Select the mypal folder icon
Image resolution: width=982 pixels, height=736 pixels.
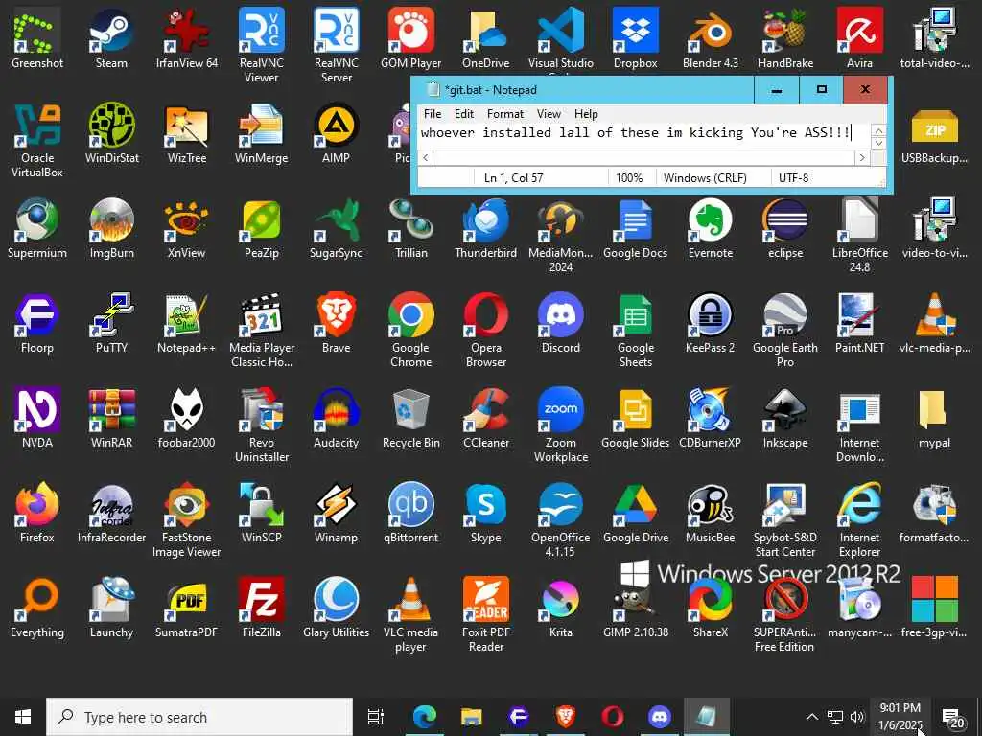pos(934,418)
